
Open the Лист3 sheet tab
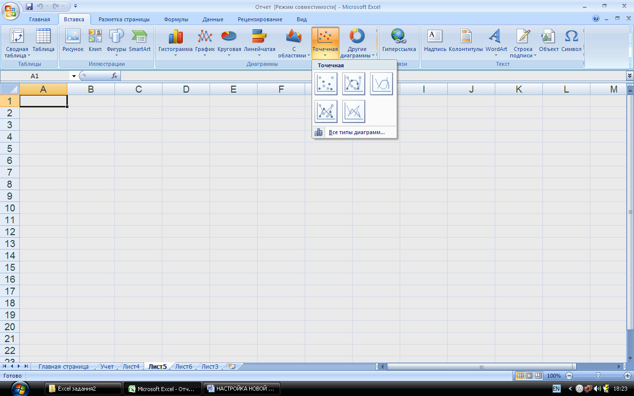pos(210,367)
